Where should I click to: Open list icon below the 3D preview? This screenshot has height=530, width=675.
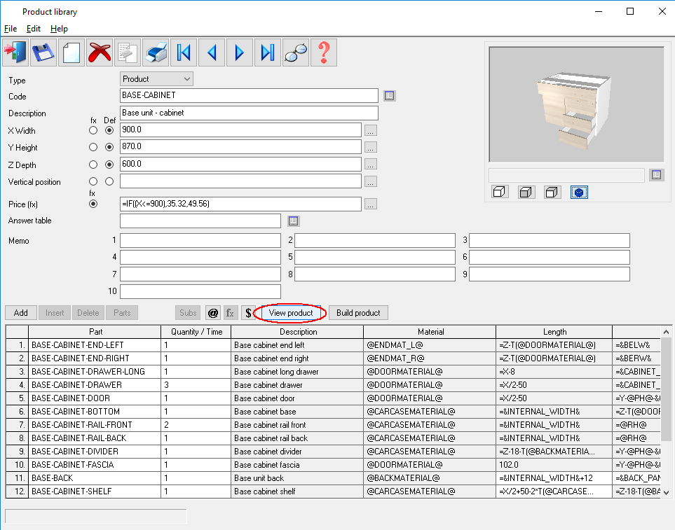click(x=657, y=175)
